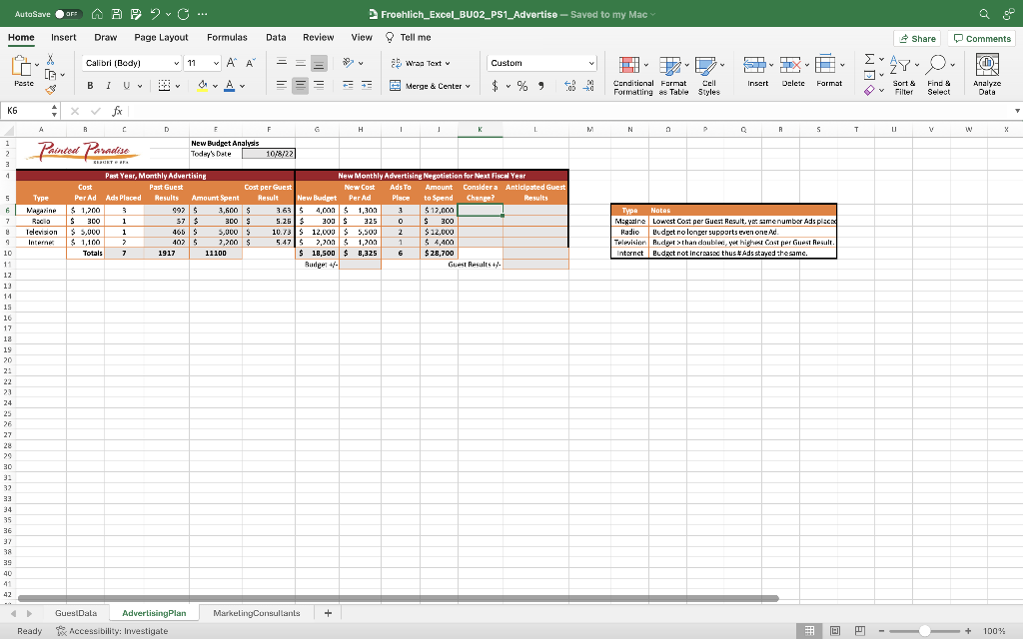Switch to the GuestData sheet tab
The width and height of the screenshot is (1023, 639).
click(x=76, y=613)
